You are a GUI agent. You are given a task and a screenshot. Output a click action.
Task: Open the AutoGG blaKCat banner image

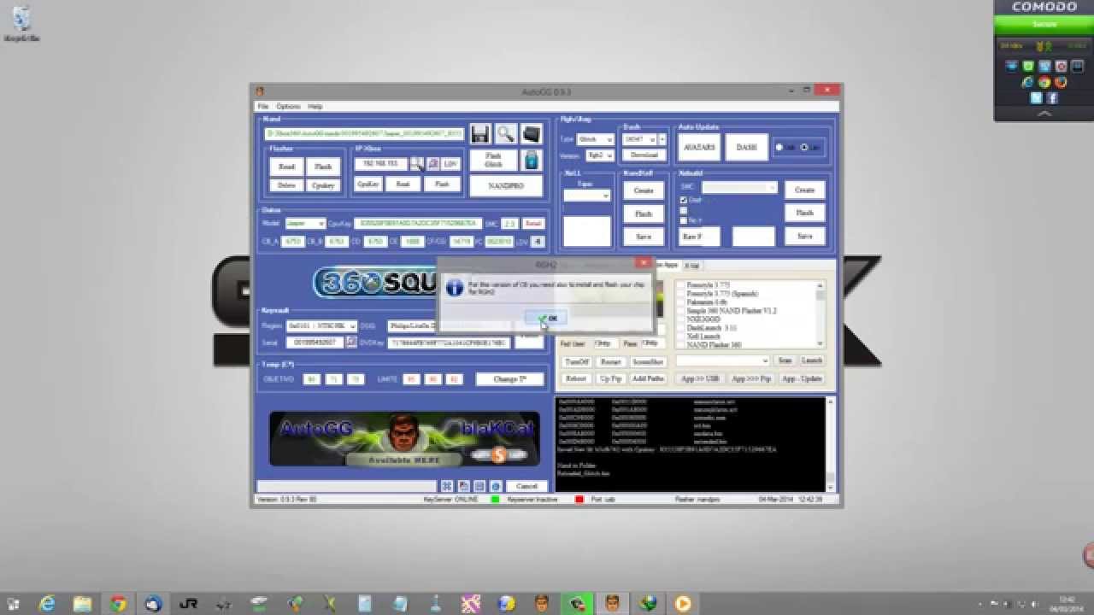click(x=405, y=439)
